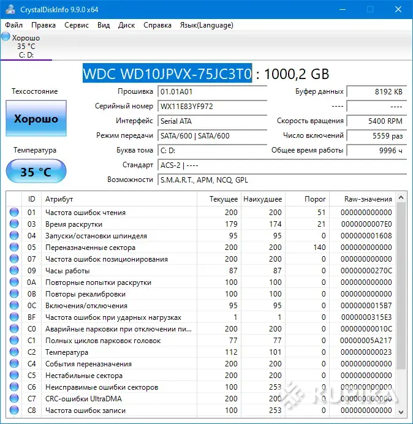Click the scroll up arrow of SMART list
The image size is (413, 424).
point(401,198)
